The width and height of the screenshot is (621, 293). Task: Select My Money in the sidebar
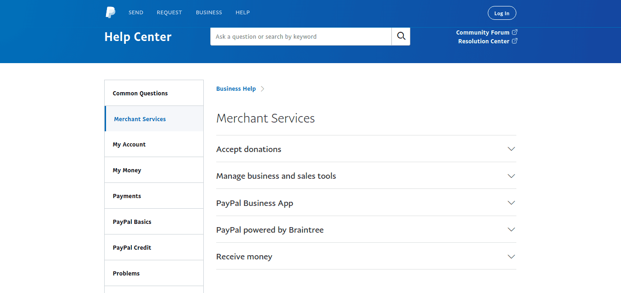pos(127,170)
